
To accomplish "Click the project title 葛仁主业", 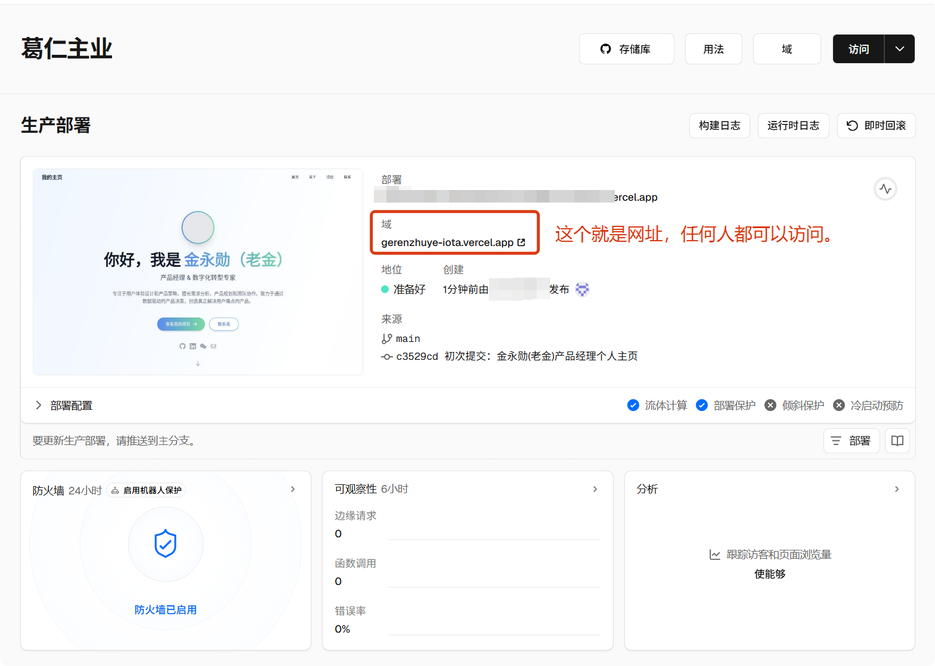I will coord(67,49).
